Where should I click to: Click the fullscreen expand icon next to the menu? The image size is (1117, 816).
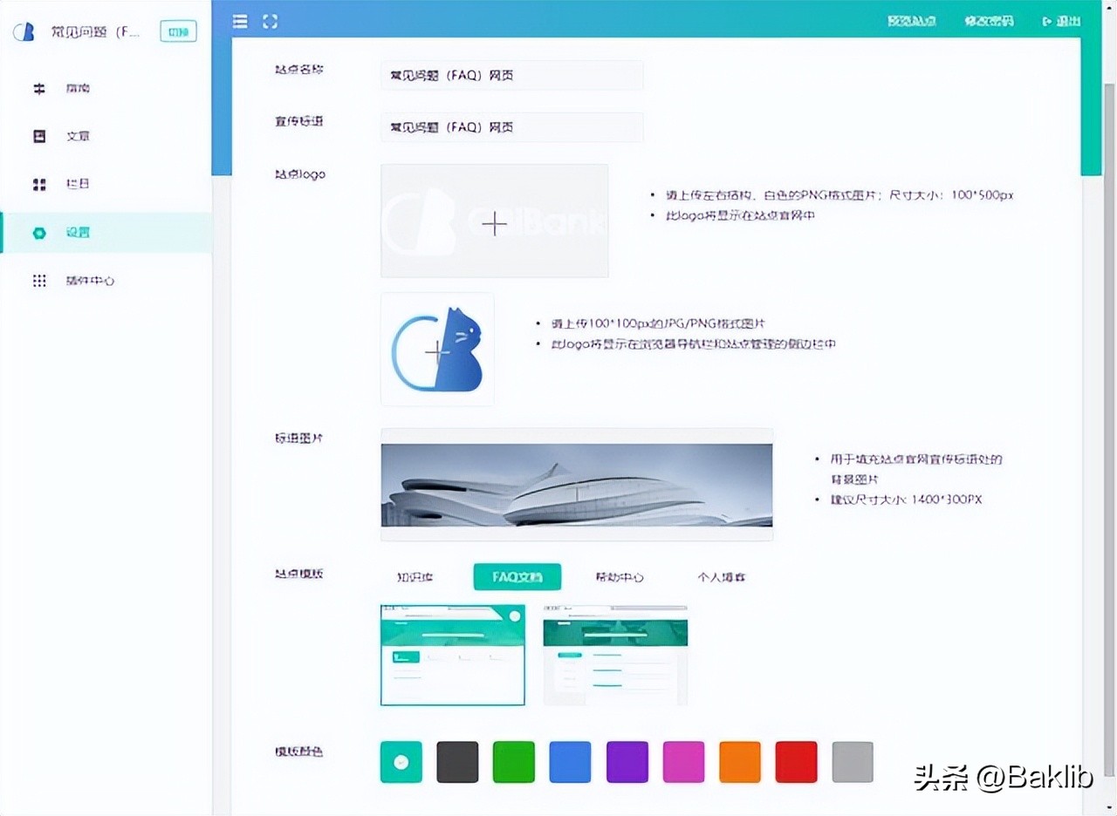point(270,21)
